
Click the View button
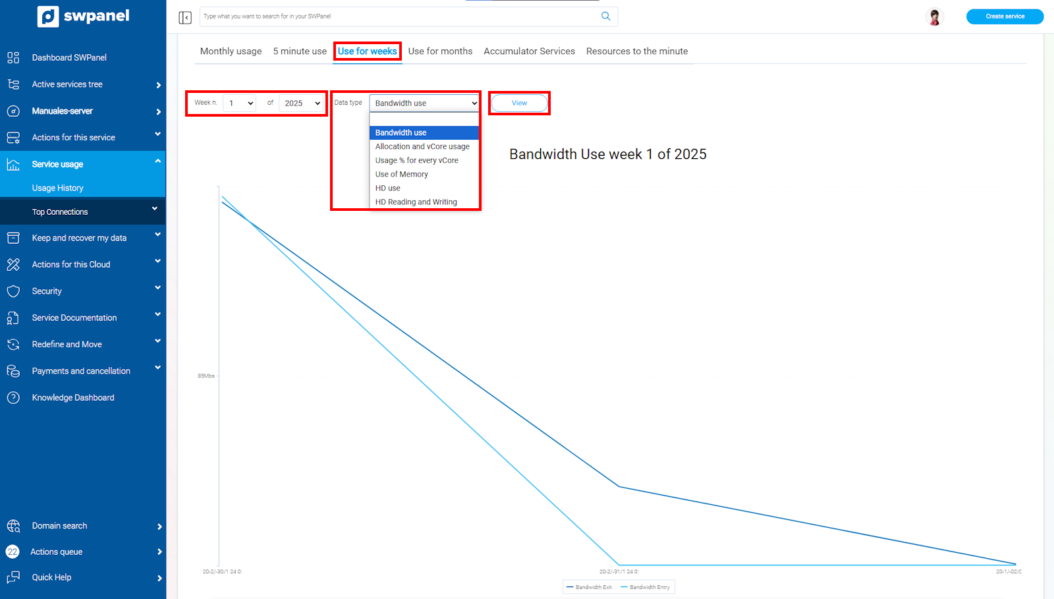(x=519, y=103)
